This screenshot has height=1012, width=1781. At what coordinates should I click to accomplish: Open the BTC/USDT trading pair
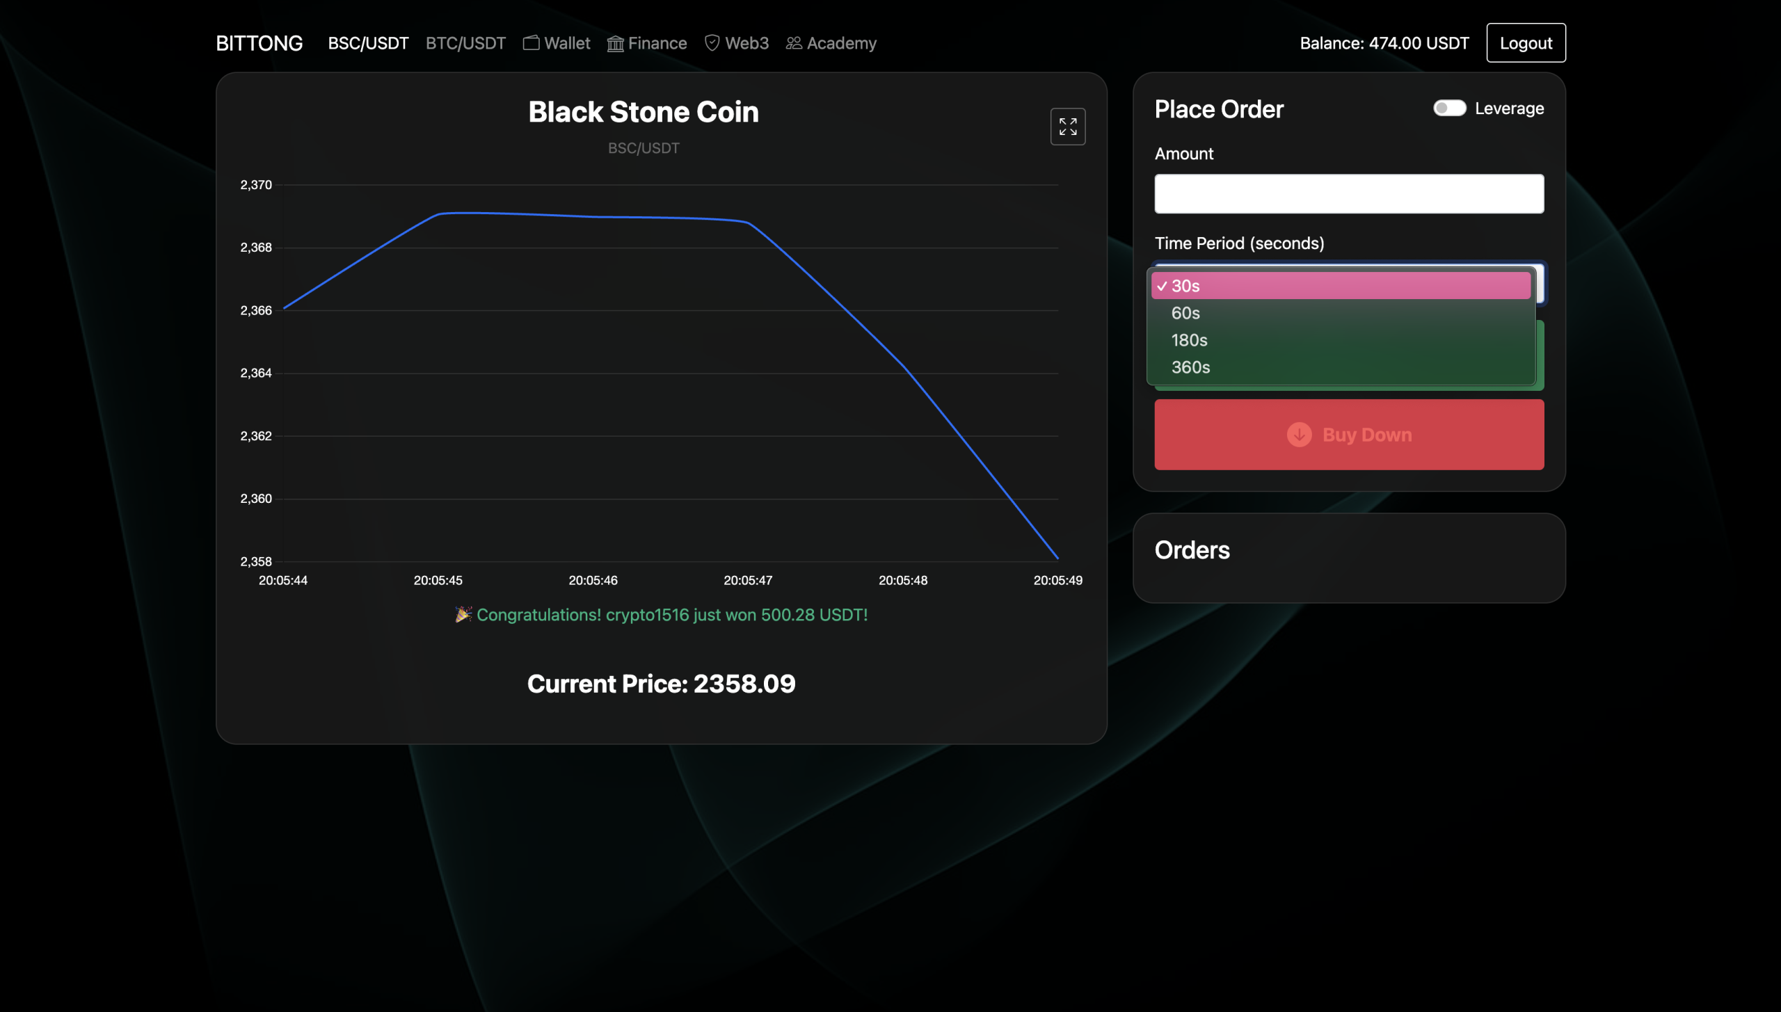coord(465,43)
